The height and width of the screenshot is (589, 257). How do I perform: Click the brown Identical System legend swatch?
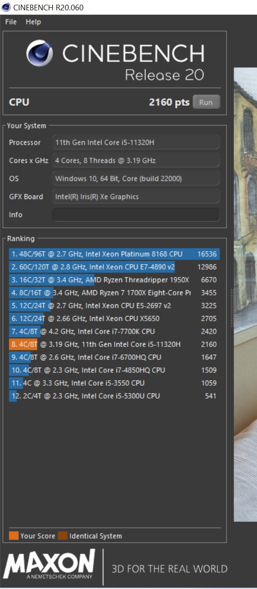click(x=63, y=536)
